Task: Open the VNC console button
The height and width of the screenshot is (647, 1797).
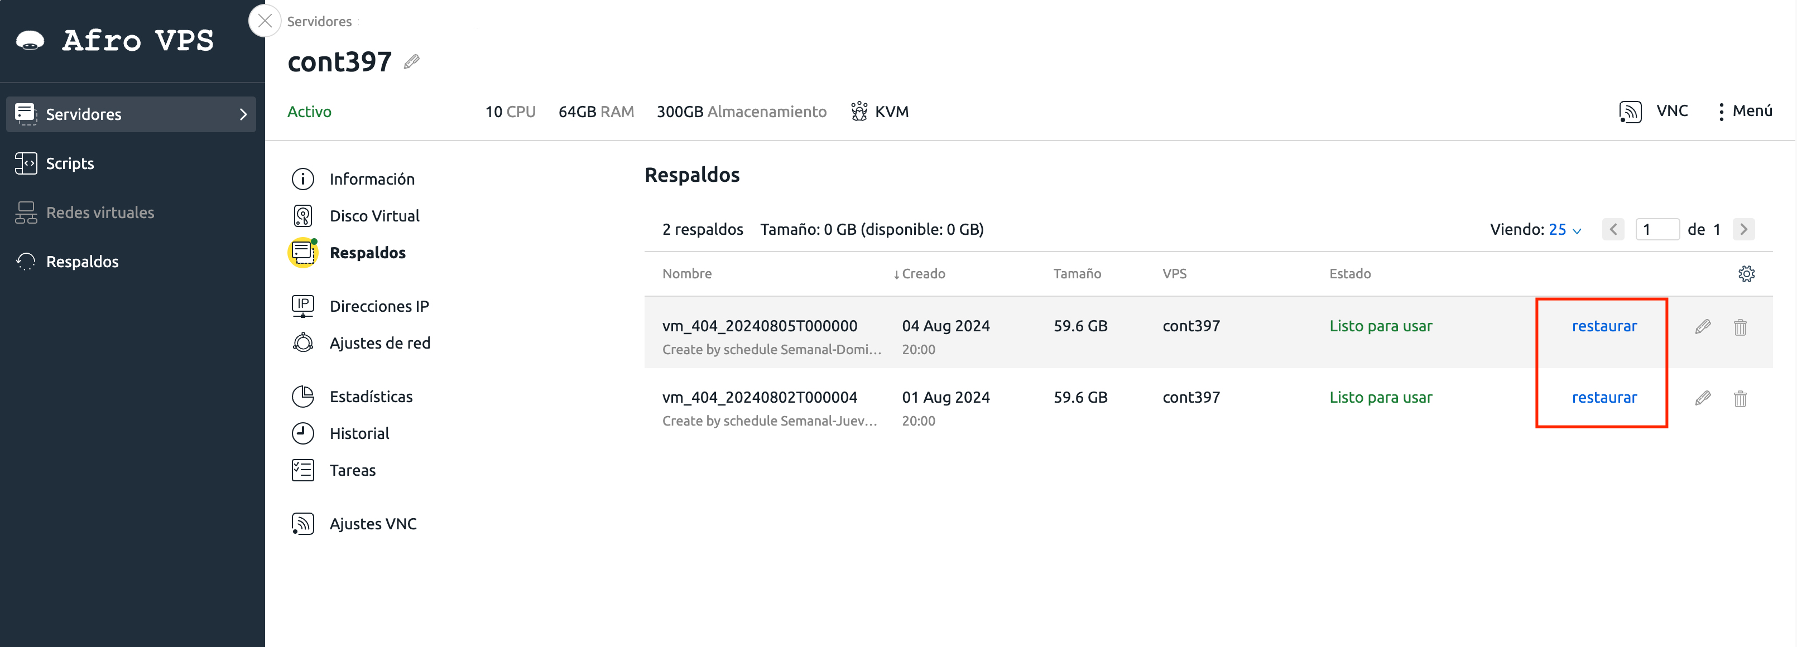Action: [x=1672, y=111]
